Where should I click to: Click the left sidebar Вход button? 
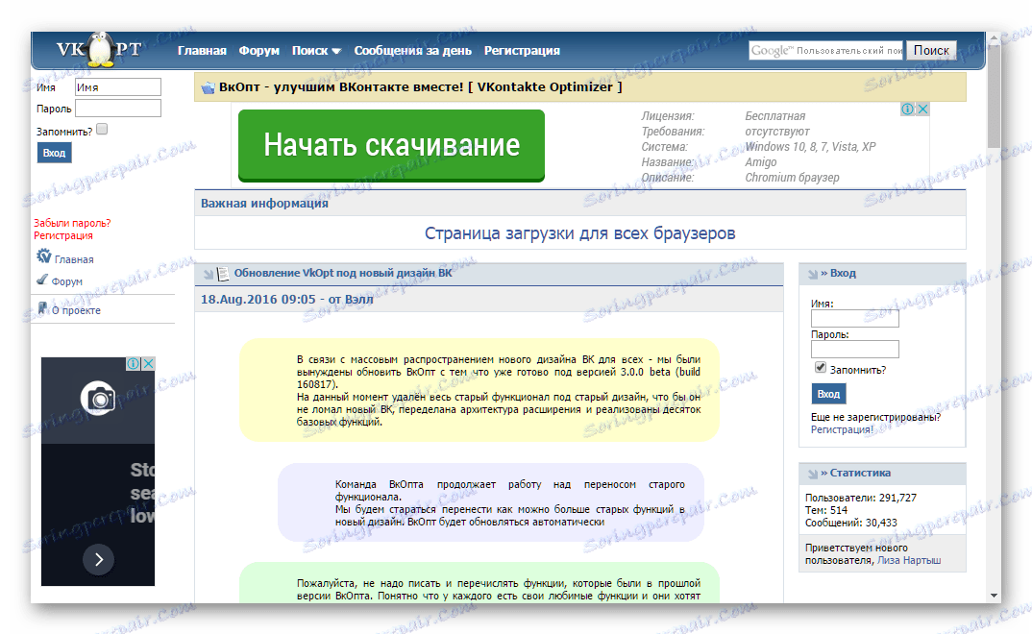tap(54, 153)
